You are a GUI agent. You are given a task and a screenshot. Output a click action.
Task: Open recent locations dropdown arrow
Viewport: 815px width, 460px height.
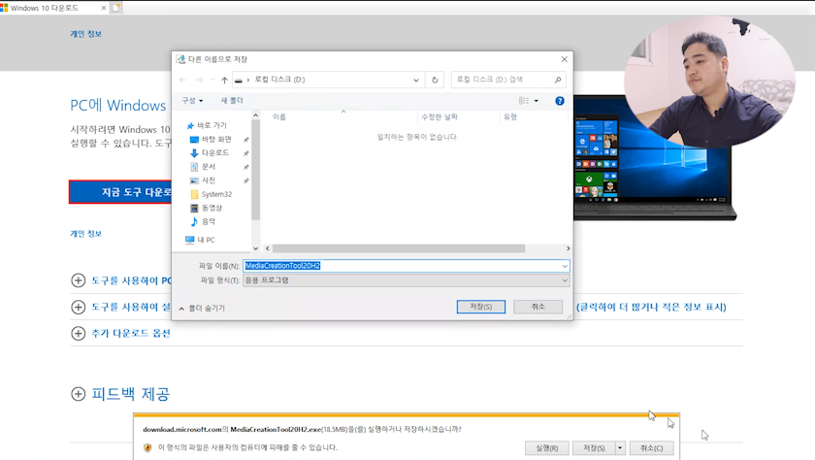212,80
